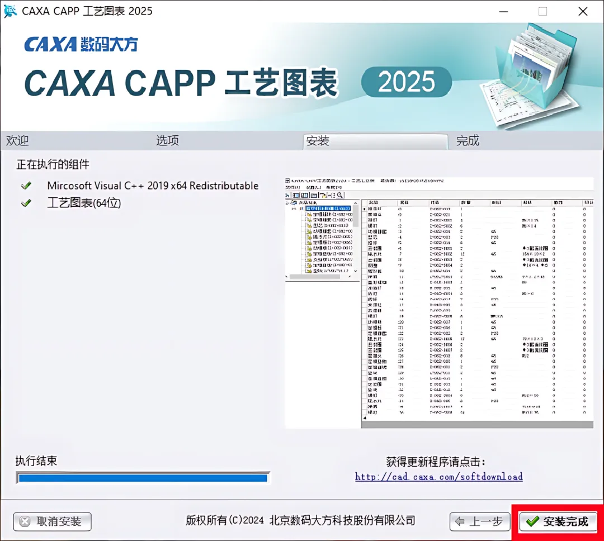Click the 获得更新程序请点击 label
The image size is (604, 541).
coord(436,462)
